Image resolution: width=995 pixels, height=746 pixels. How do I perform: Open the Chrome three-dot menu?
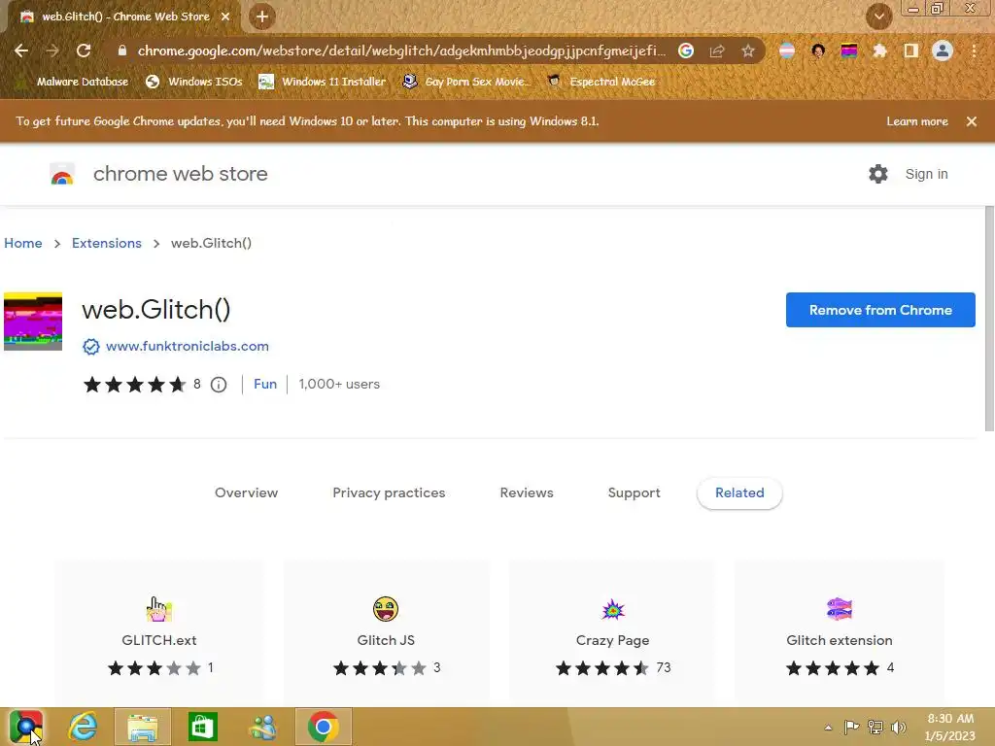pos(974,51)
